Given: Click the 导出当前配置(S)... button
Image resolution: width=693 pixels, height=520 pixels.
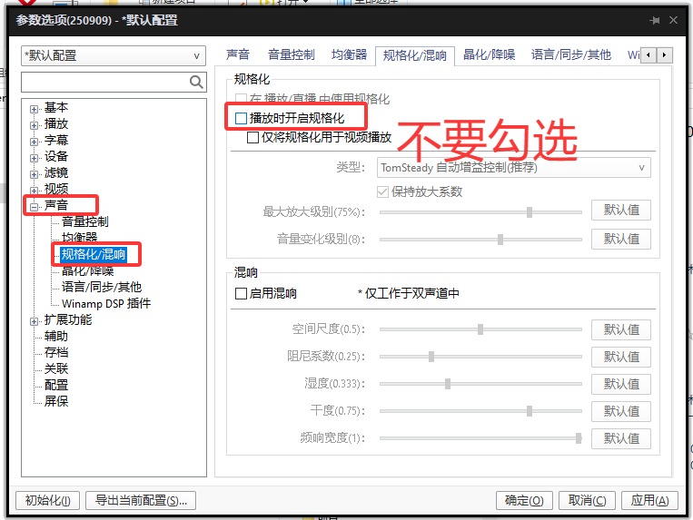Looking at the screenshot, I should [x=141, y=500].
